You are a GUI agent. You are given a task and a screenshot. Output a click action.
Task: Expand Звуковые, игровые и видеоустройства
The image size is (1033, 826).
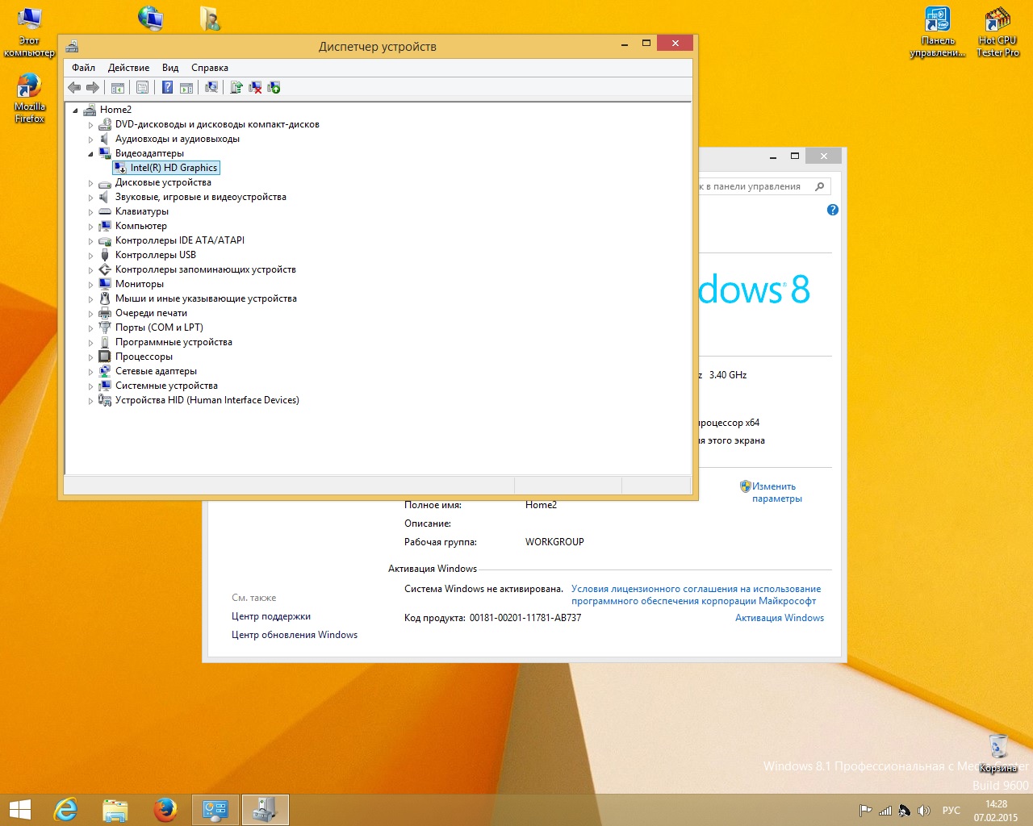[x=90, y=198]
